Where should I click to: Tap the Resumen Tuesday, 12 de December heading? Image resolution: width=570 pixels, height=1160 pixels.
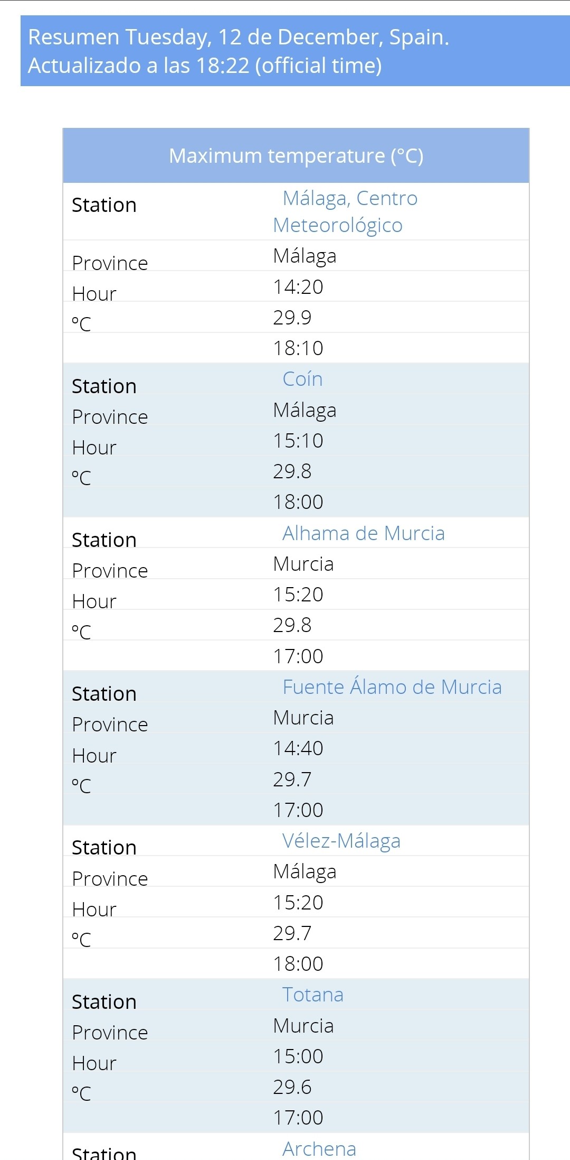tap(238, 37)
